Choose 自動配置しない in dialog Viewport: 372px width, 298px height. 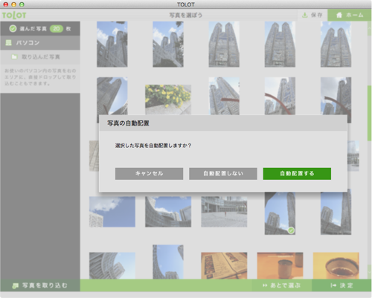tap(223, 174)
